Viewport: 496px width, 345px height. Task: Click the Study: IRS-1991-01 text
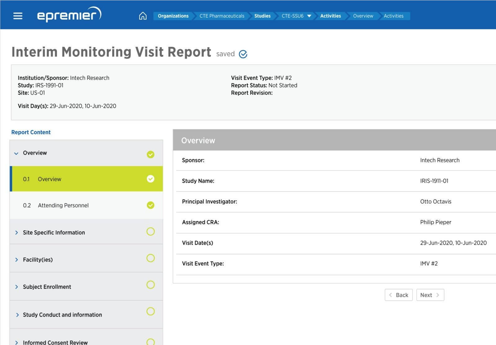[x=41, y=85]
